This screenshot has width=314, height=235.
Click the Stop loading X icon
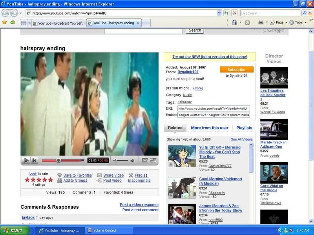[x=234, y=13]
